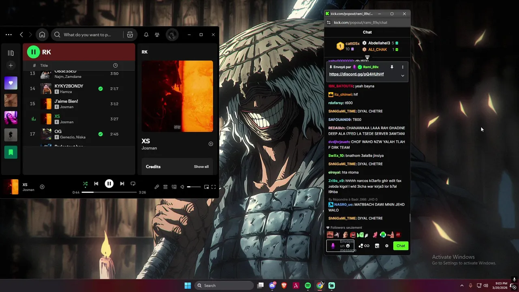This screenshot has height=292, width=519.
Task: Open pinned message three-dot options
Action: (403, 67)
